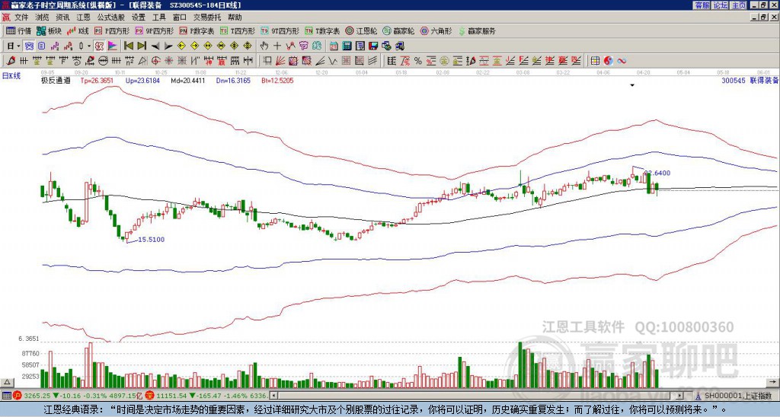
Task: Click the colored grid table icon
Action: (x=595, y=61)
